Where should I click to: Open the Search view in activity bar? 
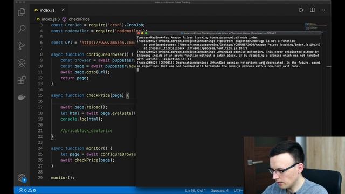[22, 29]
